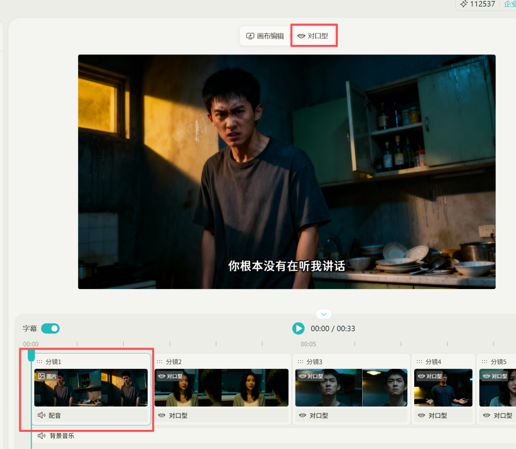Click the canvas icon in the 画布编辑 button
The height and width of the screenshot is (449, 516).
250,35
